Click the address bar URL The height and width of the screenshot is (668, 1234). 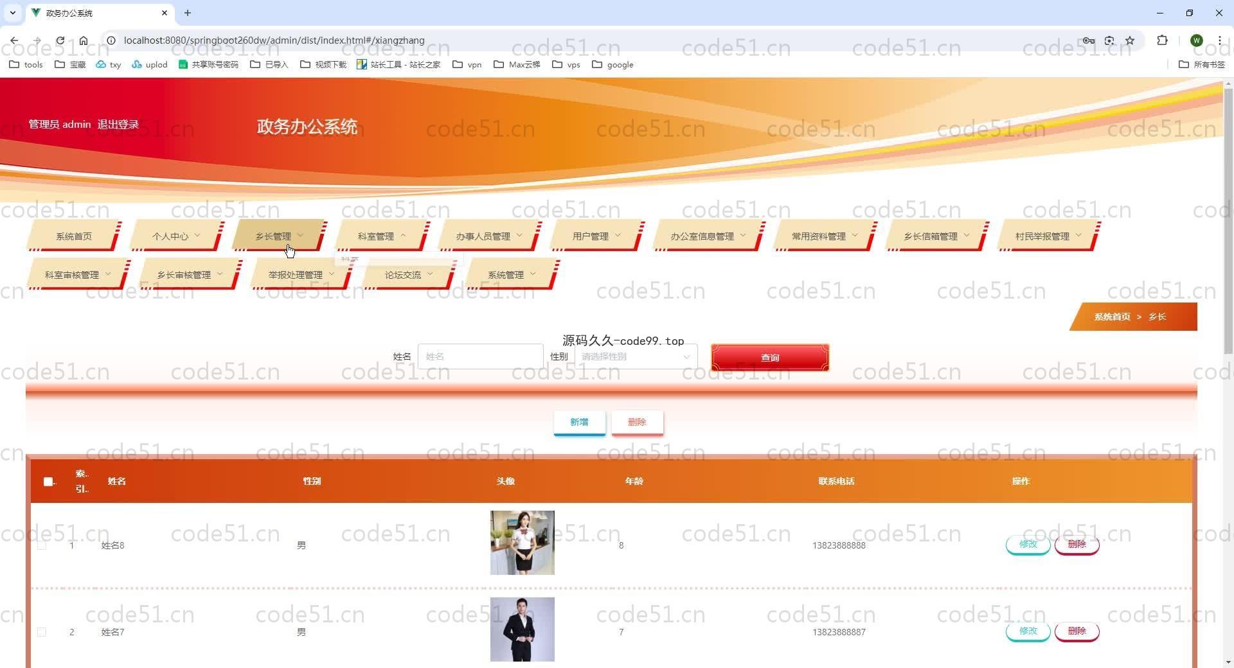[x=274, y=40]
